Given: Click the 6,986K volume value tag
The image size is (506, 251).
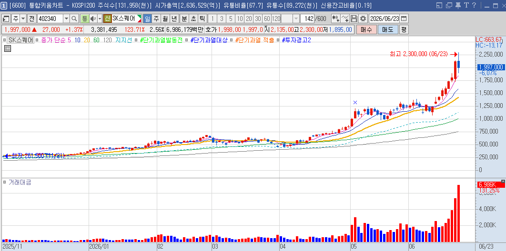Looking at the screenshot, I should tap(490, 184).
